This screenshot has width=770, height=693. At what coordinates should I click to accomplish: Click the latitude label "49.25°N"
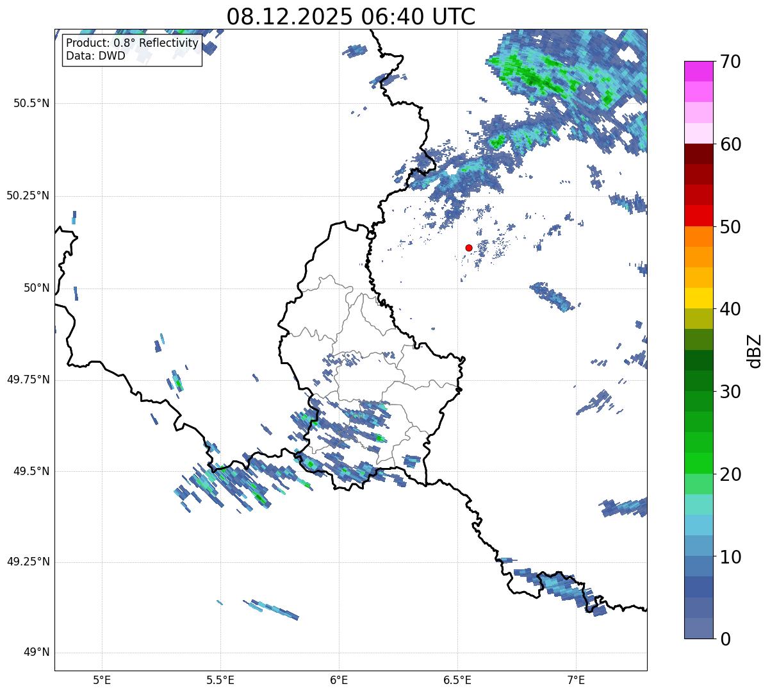(x=28, y=562)
